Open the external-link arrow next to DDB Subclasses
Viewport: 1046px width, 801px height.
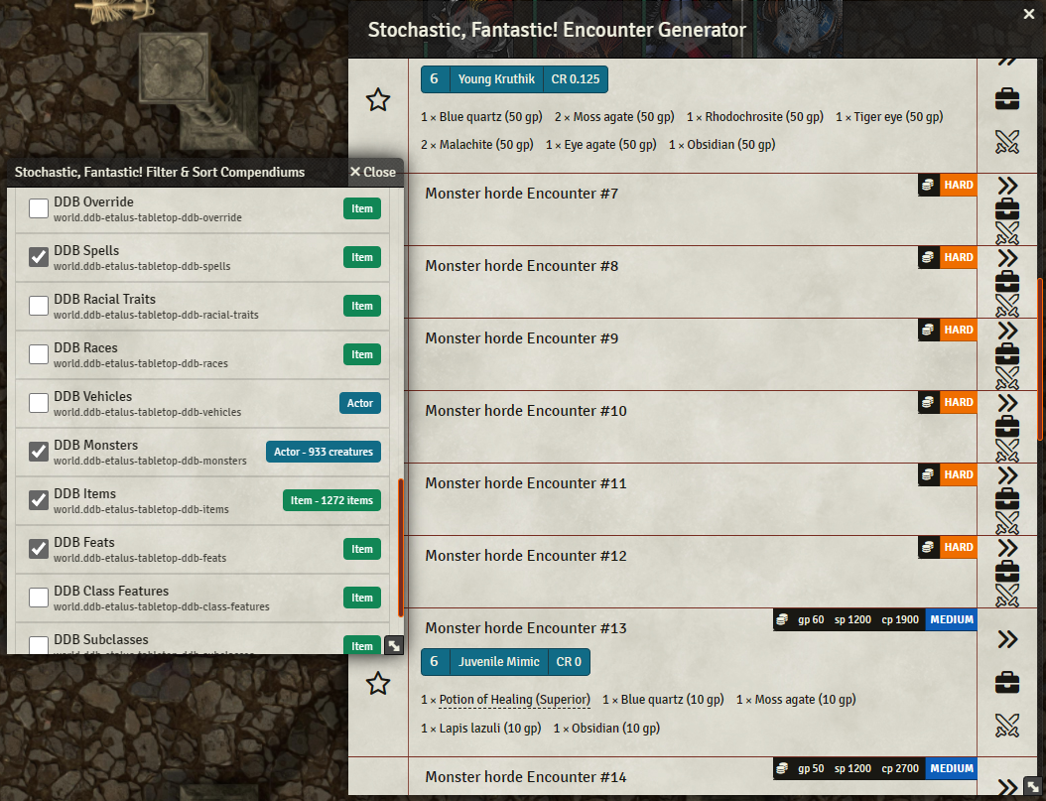tap(394, 645)
